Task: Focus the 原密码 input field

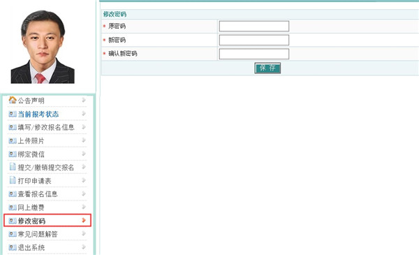Action: pyautogui.click(x=254, y=26)
